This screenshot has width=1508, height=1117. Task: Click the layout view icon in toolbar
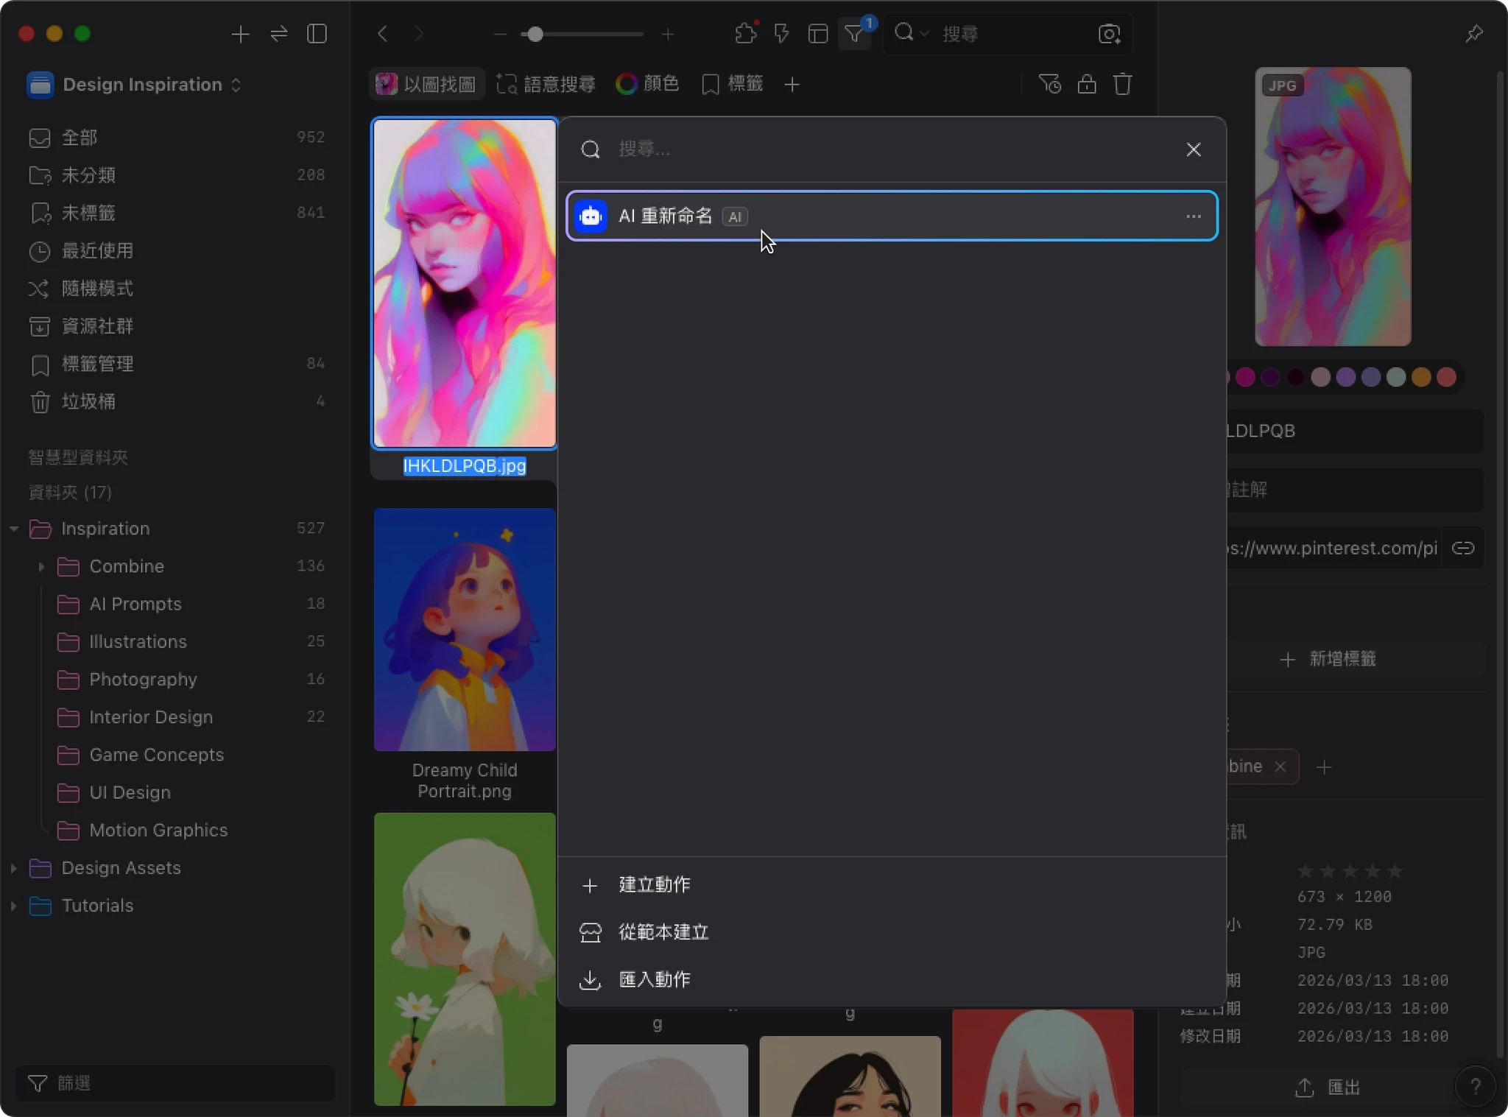click(817, 34)
